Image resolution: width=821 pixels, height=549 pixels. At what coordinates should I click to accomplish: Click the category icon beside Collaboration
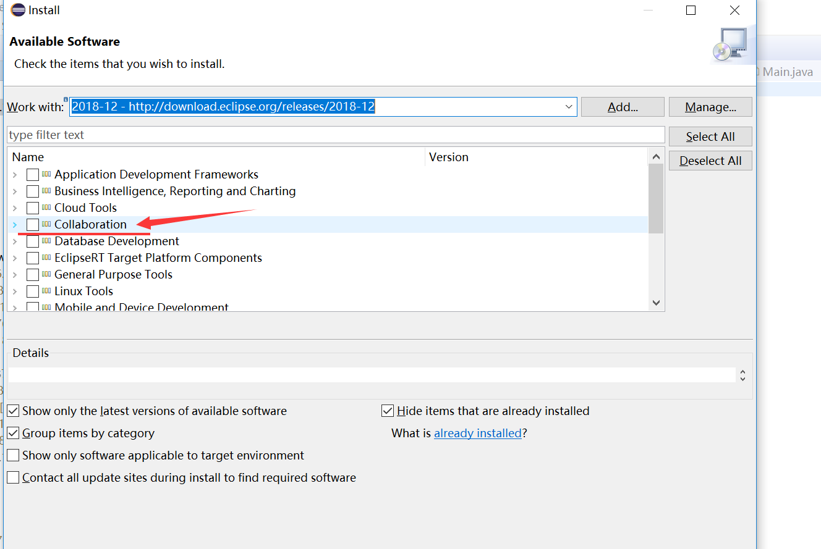coord(46,224)
